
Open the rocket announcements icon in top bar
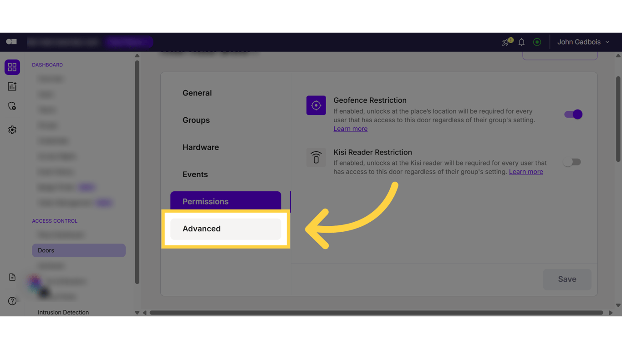pos(506,42)
